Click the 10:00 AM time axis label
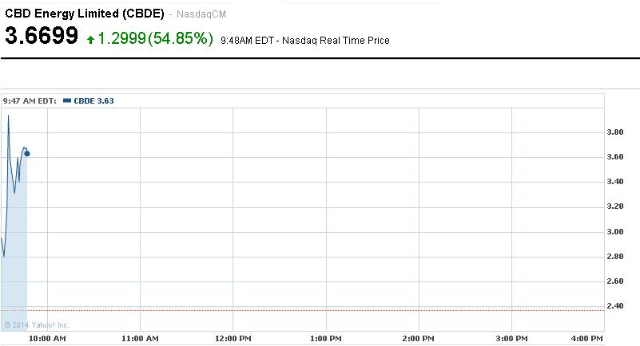 [x=47, y=339]
